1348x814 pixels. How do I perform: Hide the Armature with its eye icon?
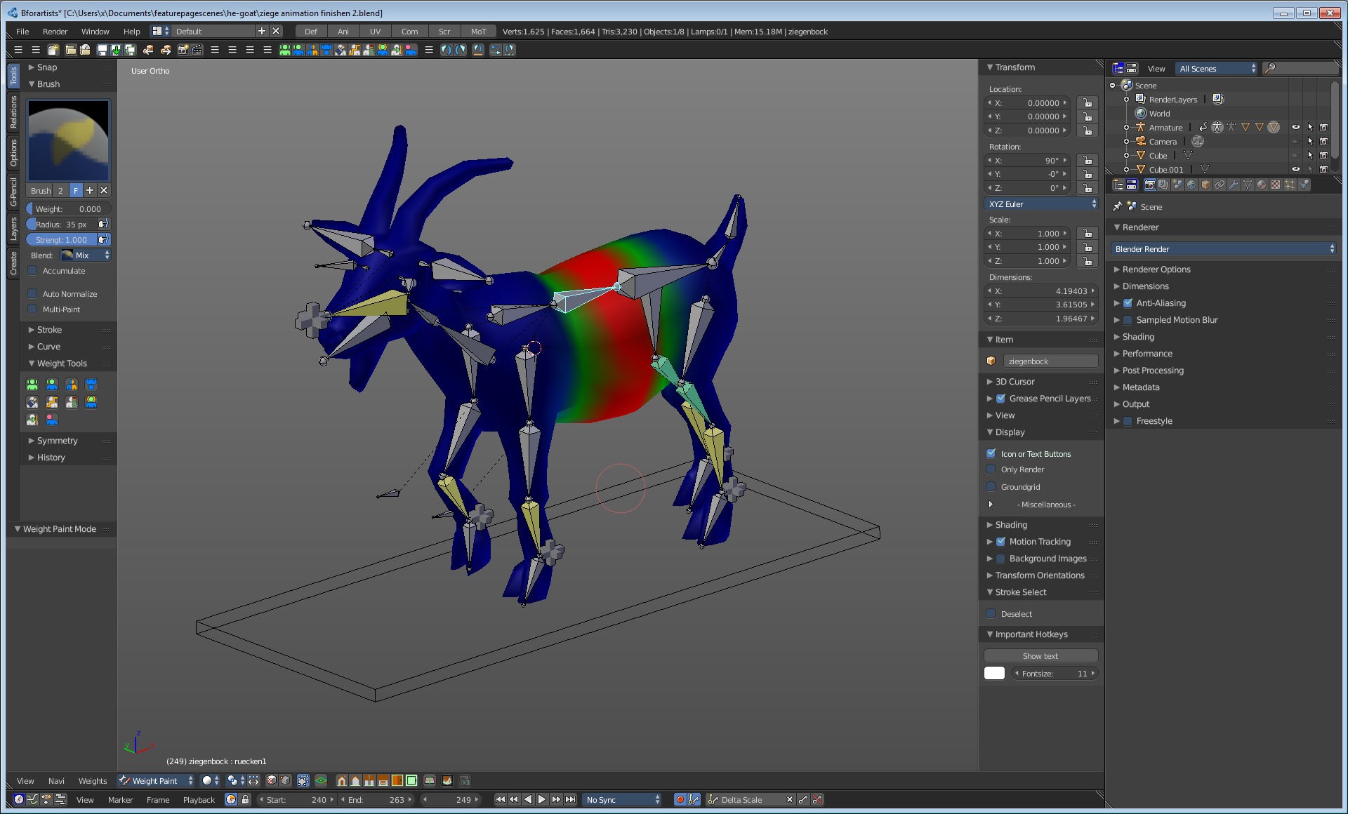tap(1295, 128)
